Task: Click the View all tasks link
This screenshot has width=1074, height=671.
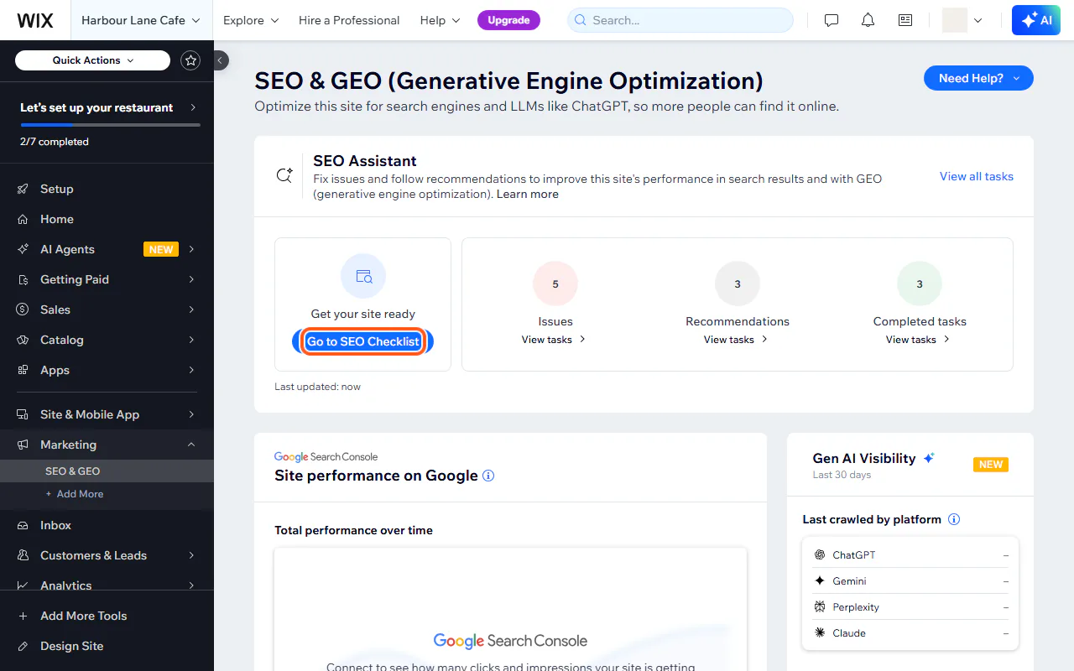Action: pyautogui.click(x=977, y=176)
